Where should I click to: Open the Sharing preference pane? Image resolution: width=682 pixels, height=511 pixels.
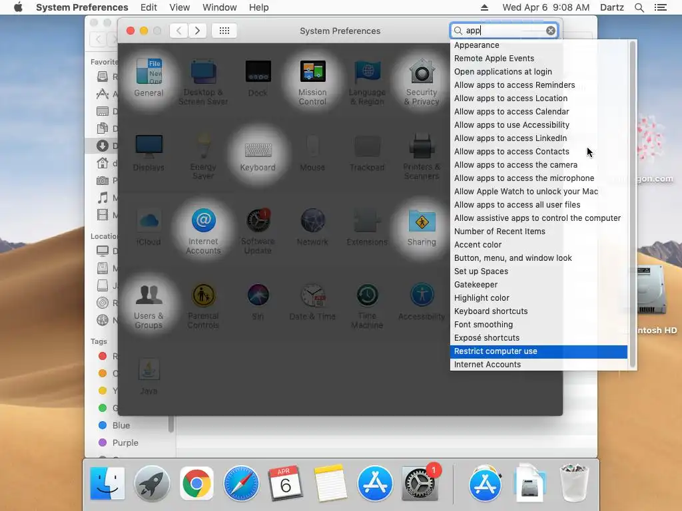pyautogui.click(x=422, y=228)
